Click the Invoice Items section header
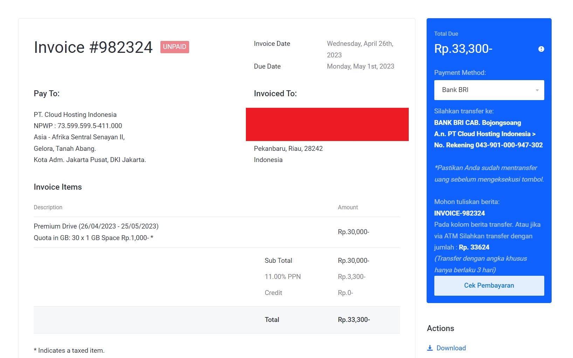 click(57, 187)
